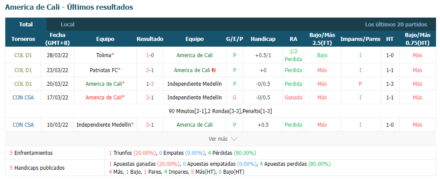This screenshot has width=440, height=179.
Task: Click the 2-1 result of Patriotas FC match
Action: coord(150,70)
